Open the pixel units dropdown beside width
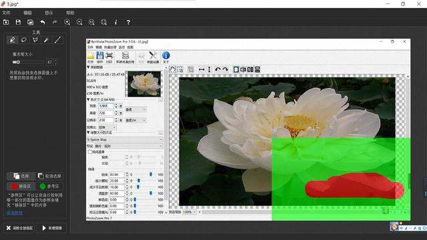This screenshot has width=427, height=240. [135, 109]
